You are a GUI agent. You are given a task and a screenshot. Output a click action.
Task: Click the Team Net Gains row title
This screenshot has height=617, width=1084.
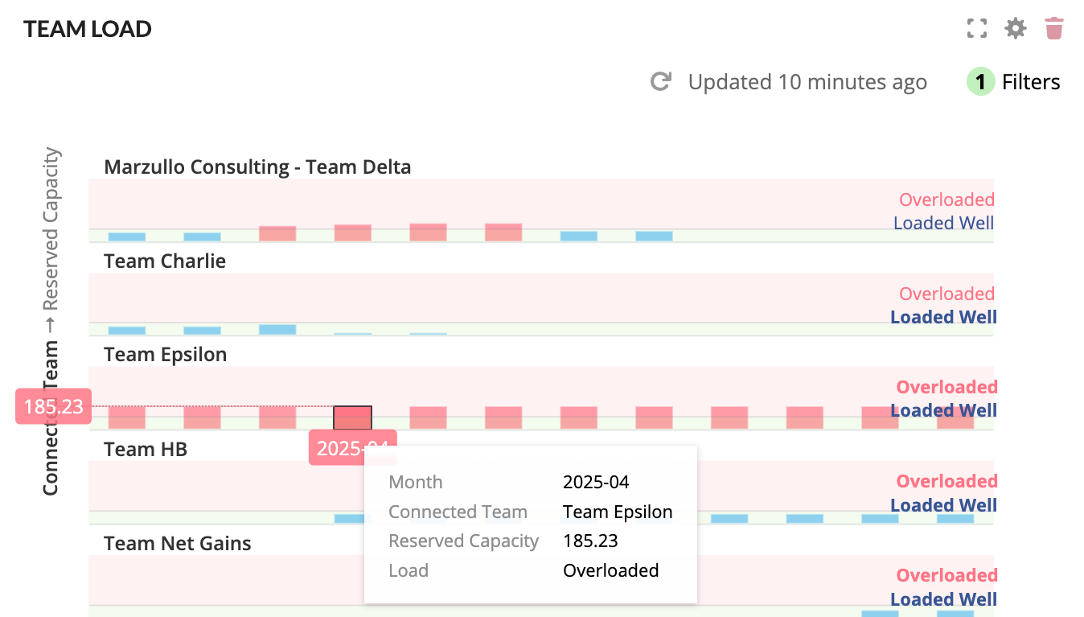coord(178,543)
